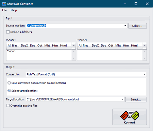
Task: Add Html filter in Exclude toolbar
Action: (134, 45)
